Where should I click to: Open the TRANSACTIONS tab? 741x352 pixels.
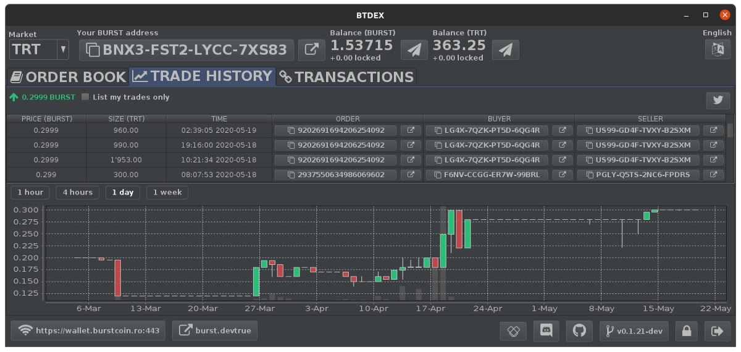346,77
